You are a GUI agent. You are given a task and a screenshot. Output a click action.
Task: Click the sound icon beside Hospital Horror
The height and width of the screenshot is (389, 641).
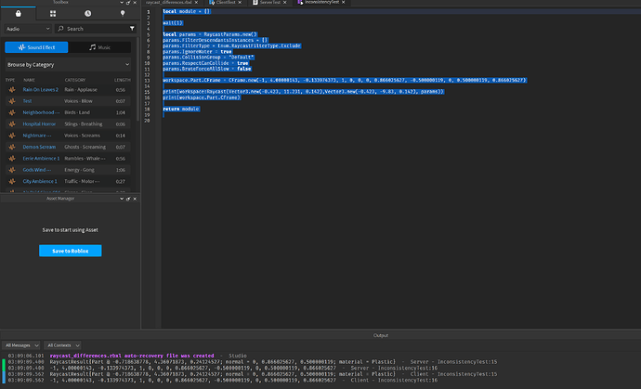point(11,123)
